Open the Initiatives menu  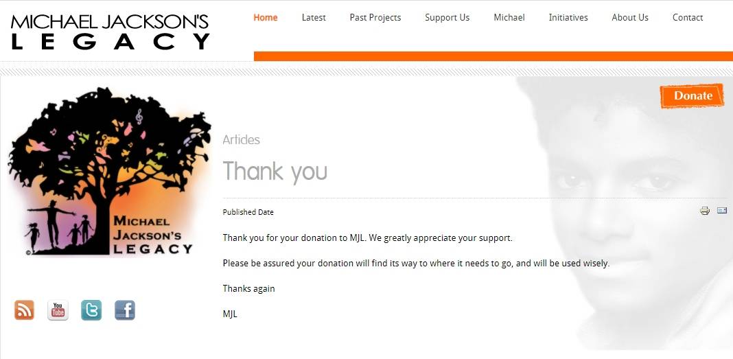pyautogui.click(x=568, y=18)
